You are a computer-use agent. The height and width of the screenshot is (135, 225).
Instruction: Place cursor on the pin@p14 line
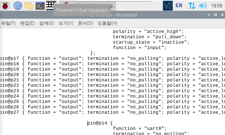100,123
